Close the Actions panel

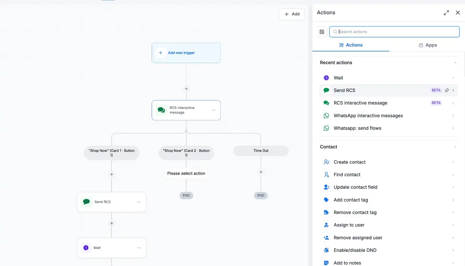[x=458, y=13]
